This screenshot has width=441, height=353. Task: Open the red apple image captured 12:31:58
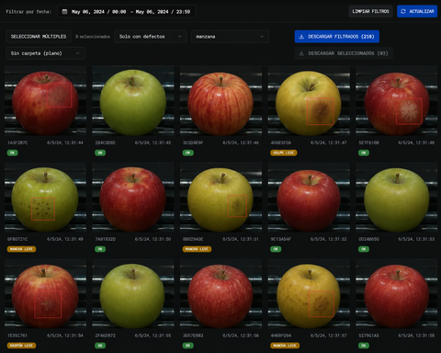pyautogui.click(x=397, y=294)
